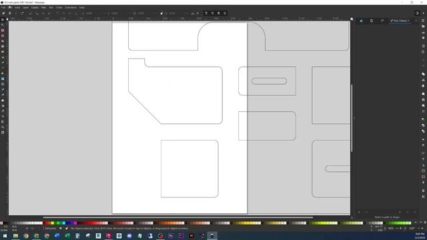
Task: Open File Explorer from the taskbar
Action: click(15, 235)
